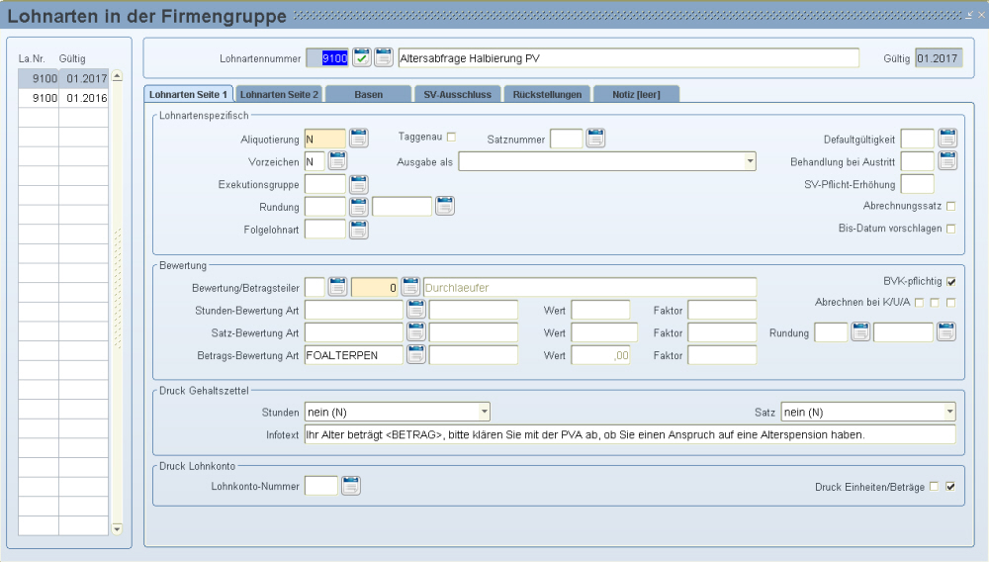The width and height of the screenshot is (989, 562).
Task: Tick third Abrechnen bei K/U/A checkbox
Action: pos(951,303)
